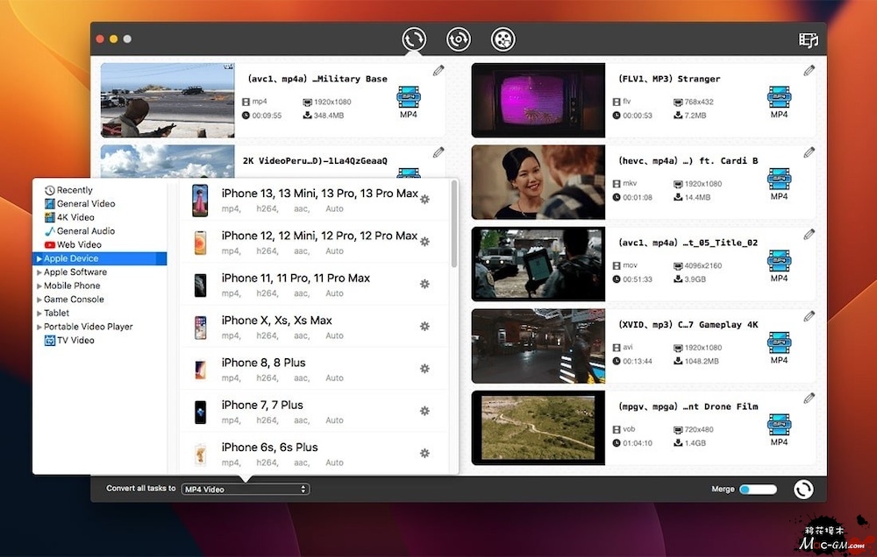
Task: Start conversion with bottom right convert button
Action: (x=802, y=489)
